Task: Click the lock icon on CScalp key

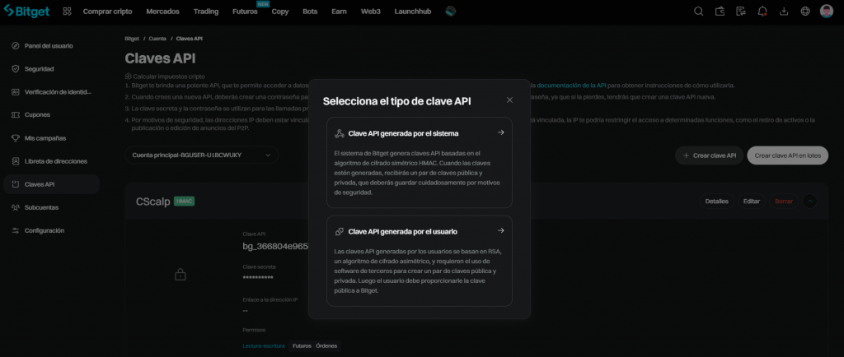Action: point(181,274)
